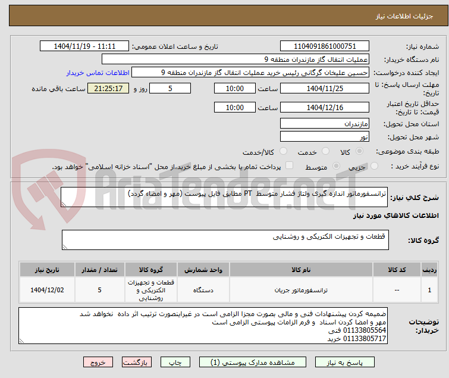Screen dimensions: 449x378
Task: Click the ترانسفورماتور جریان item cell
Action: (x=301, y=290)
